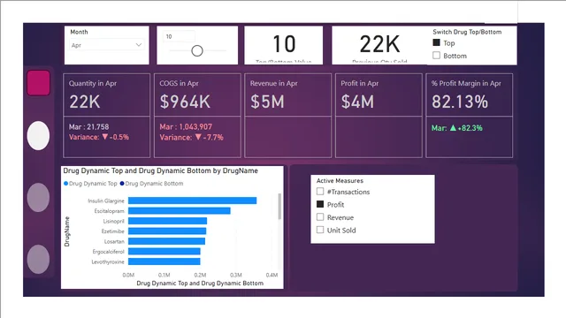This screenshot has width=566, height=318.
Task: Click the Mar +82.3% green indicator
Action: click(456, 128)
